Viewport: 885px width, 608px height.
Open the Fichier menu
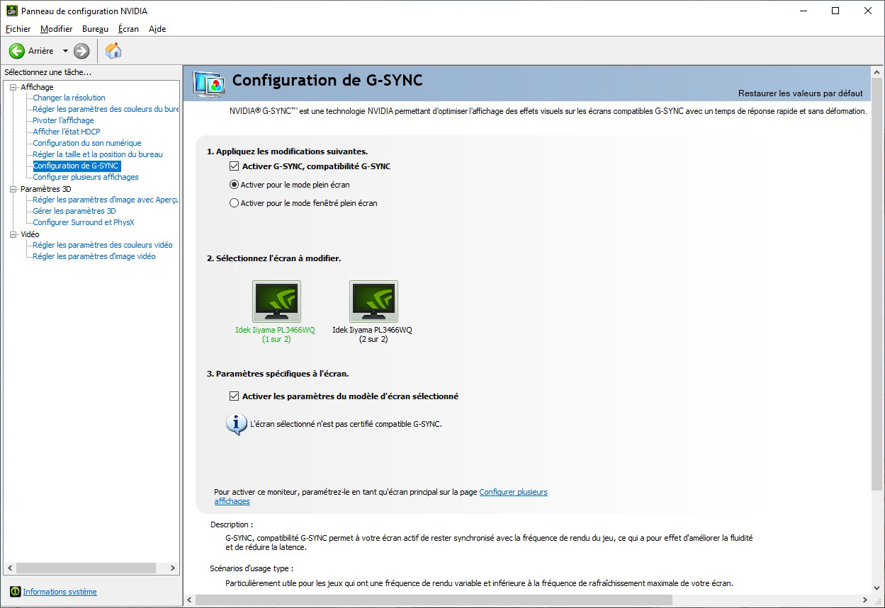18,29
